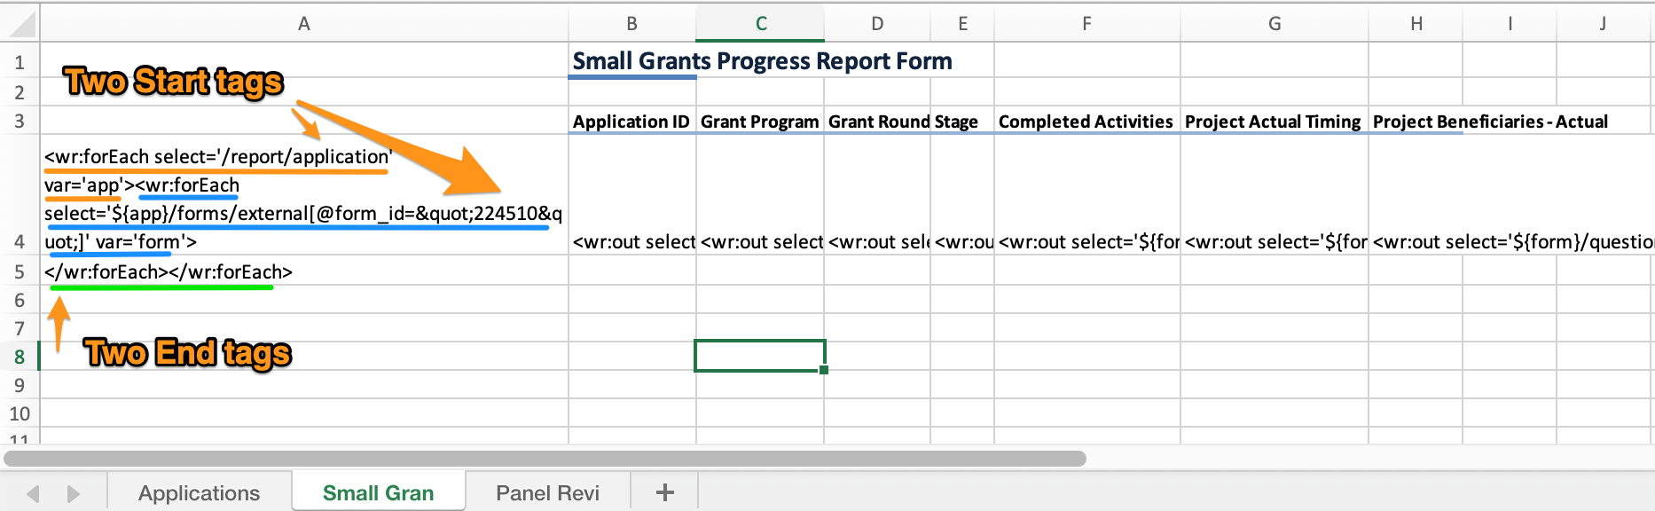Select row 4 header
This screenshot has width=1655, height=511.
(20, 241)
